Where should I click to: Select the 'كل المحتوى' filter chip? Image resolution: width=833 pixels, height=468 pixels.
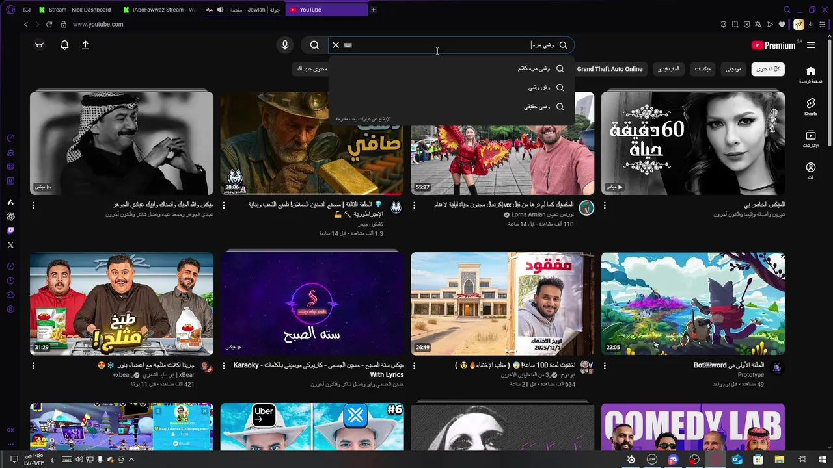coord(768,69)
